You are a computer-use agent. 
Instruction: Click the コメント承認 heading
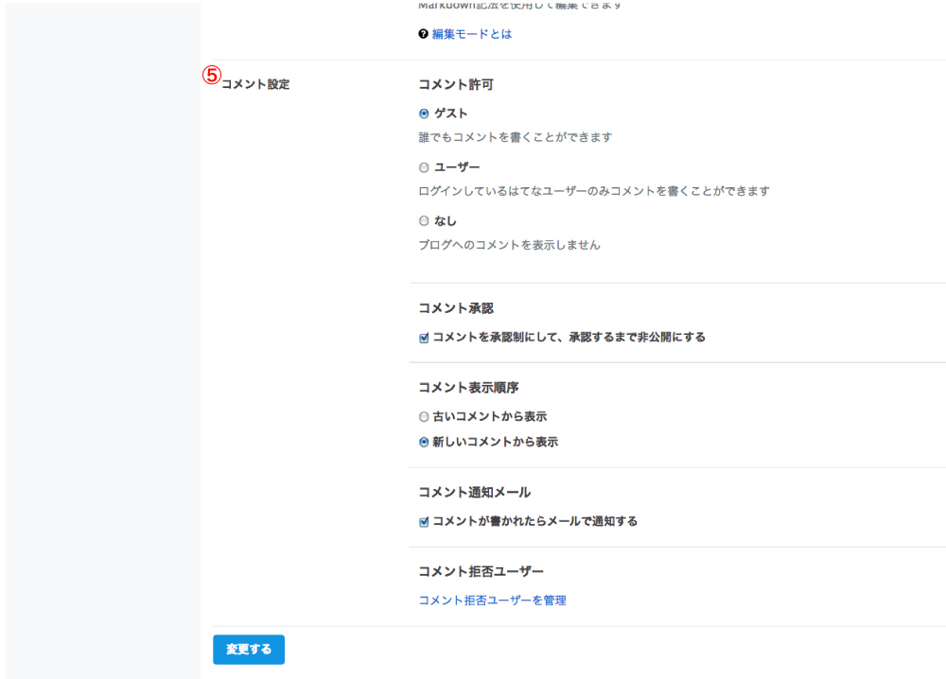[x=456, y=308]
